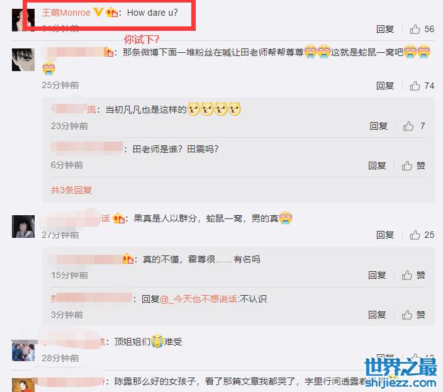Viewport: 443px width, 392px height.
Task: Open the @_今天也不想说话 mention link
Action: pyautogui.click(x=199, y=299)
